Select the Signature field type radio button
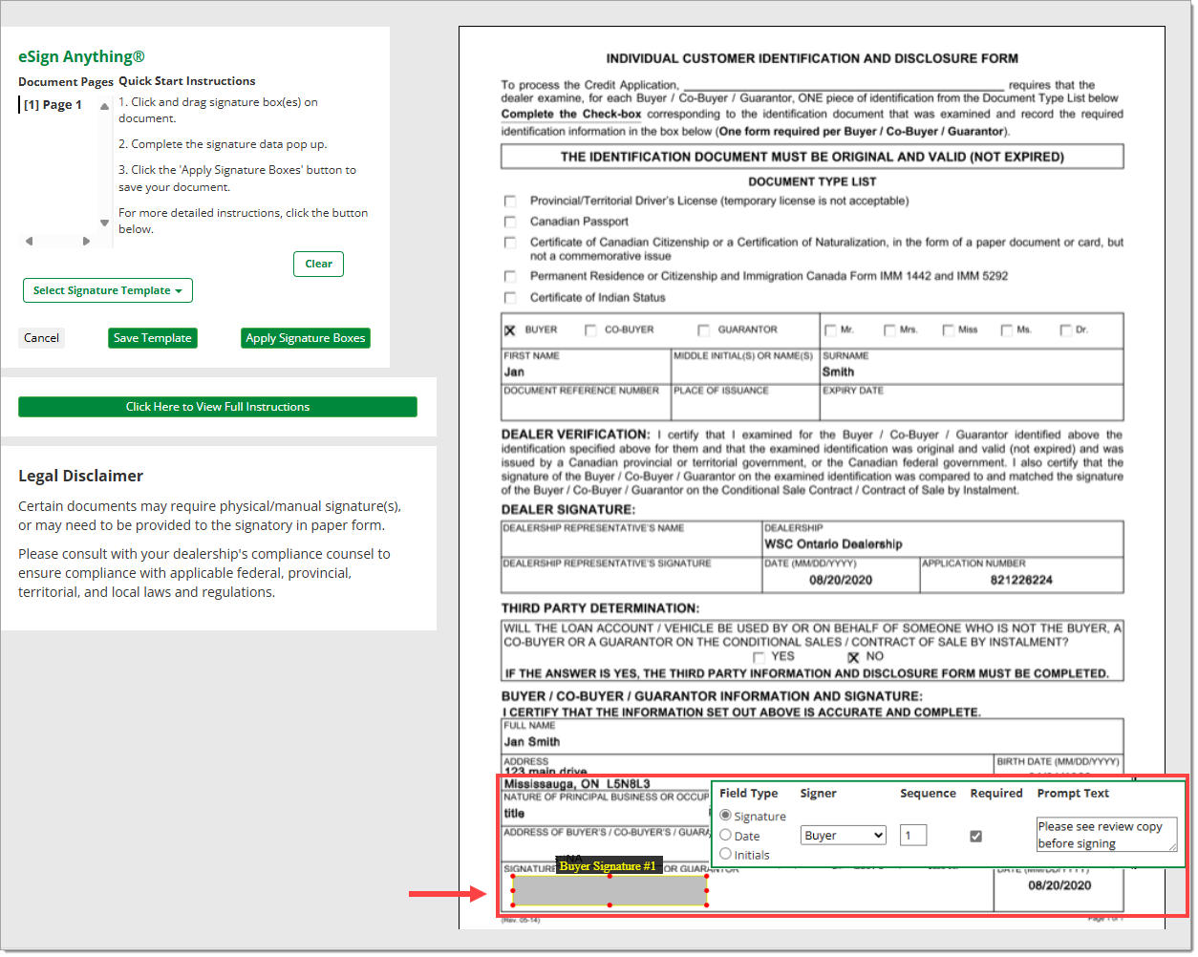Screen dimensions: 1198x957 (726, 816)
